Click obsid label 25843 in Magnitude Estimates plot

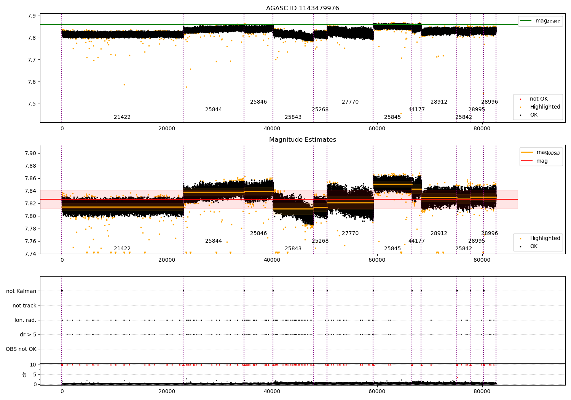click(293, 249)
